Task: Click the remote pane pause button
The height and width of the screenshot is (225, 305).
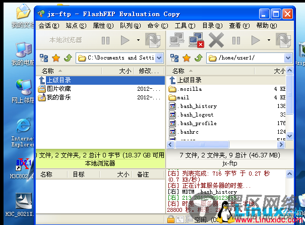Action: click(x=236, y=40)
